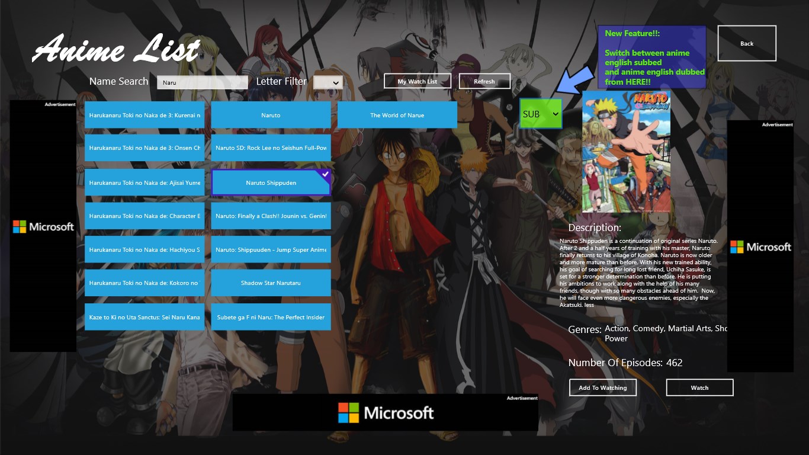Click Add To Watching

pos(602,387)
